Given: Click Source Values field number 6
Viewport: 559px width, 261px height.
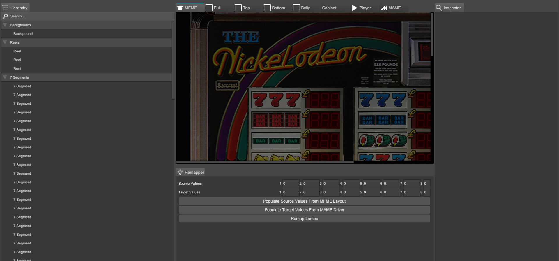Looking at the screenshot, I should 391,184.
